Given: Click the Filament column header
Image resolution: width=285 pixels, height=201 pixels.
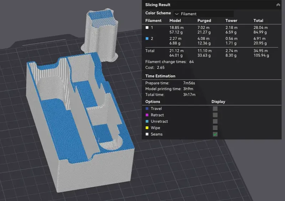Looking at the screenshot, I should 153,21.
